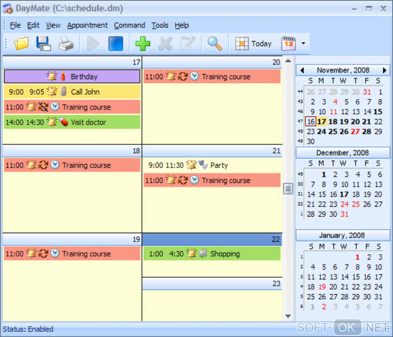Screen dimensions: 393x337
Task: Click the clock icon on day 21 Training course
Action: 195,180
